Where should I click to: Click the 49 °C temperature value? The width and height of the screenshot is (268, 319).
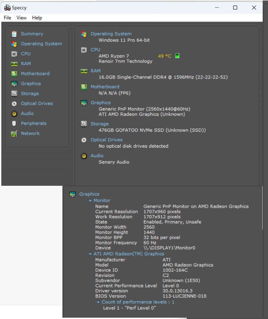pyautogui.click(x=164, y=56)
